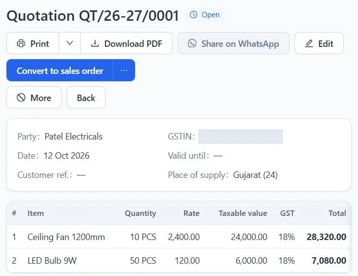Select the LED Bulb 9W item
This screenshot has width=358, height=276.
[52, 261]
